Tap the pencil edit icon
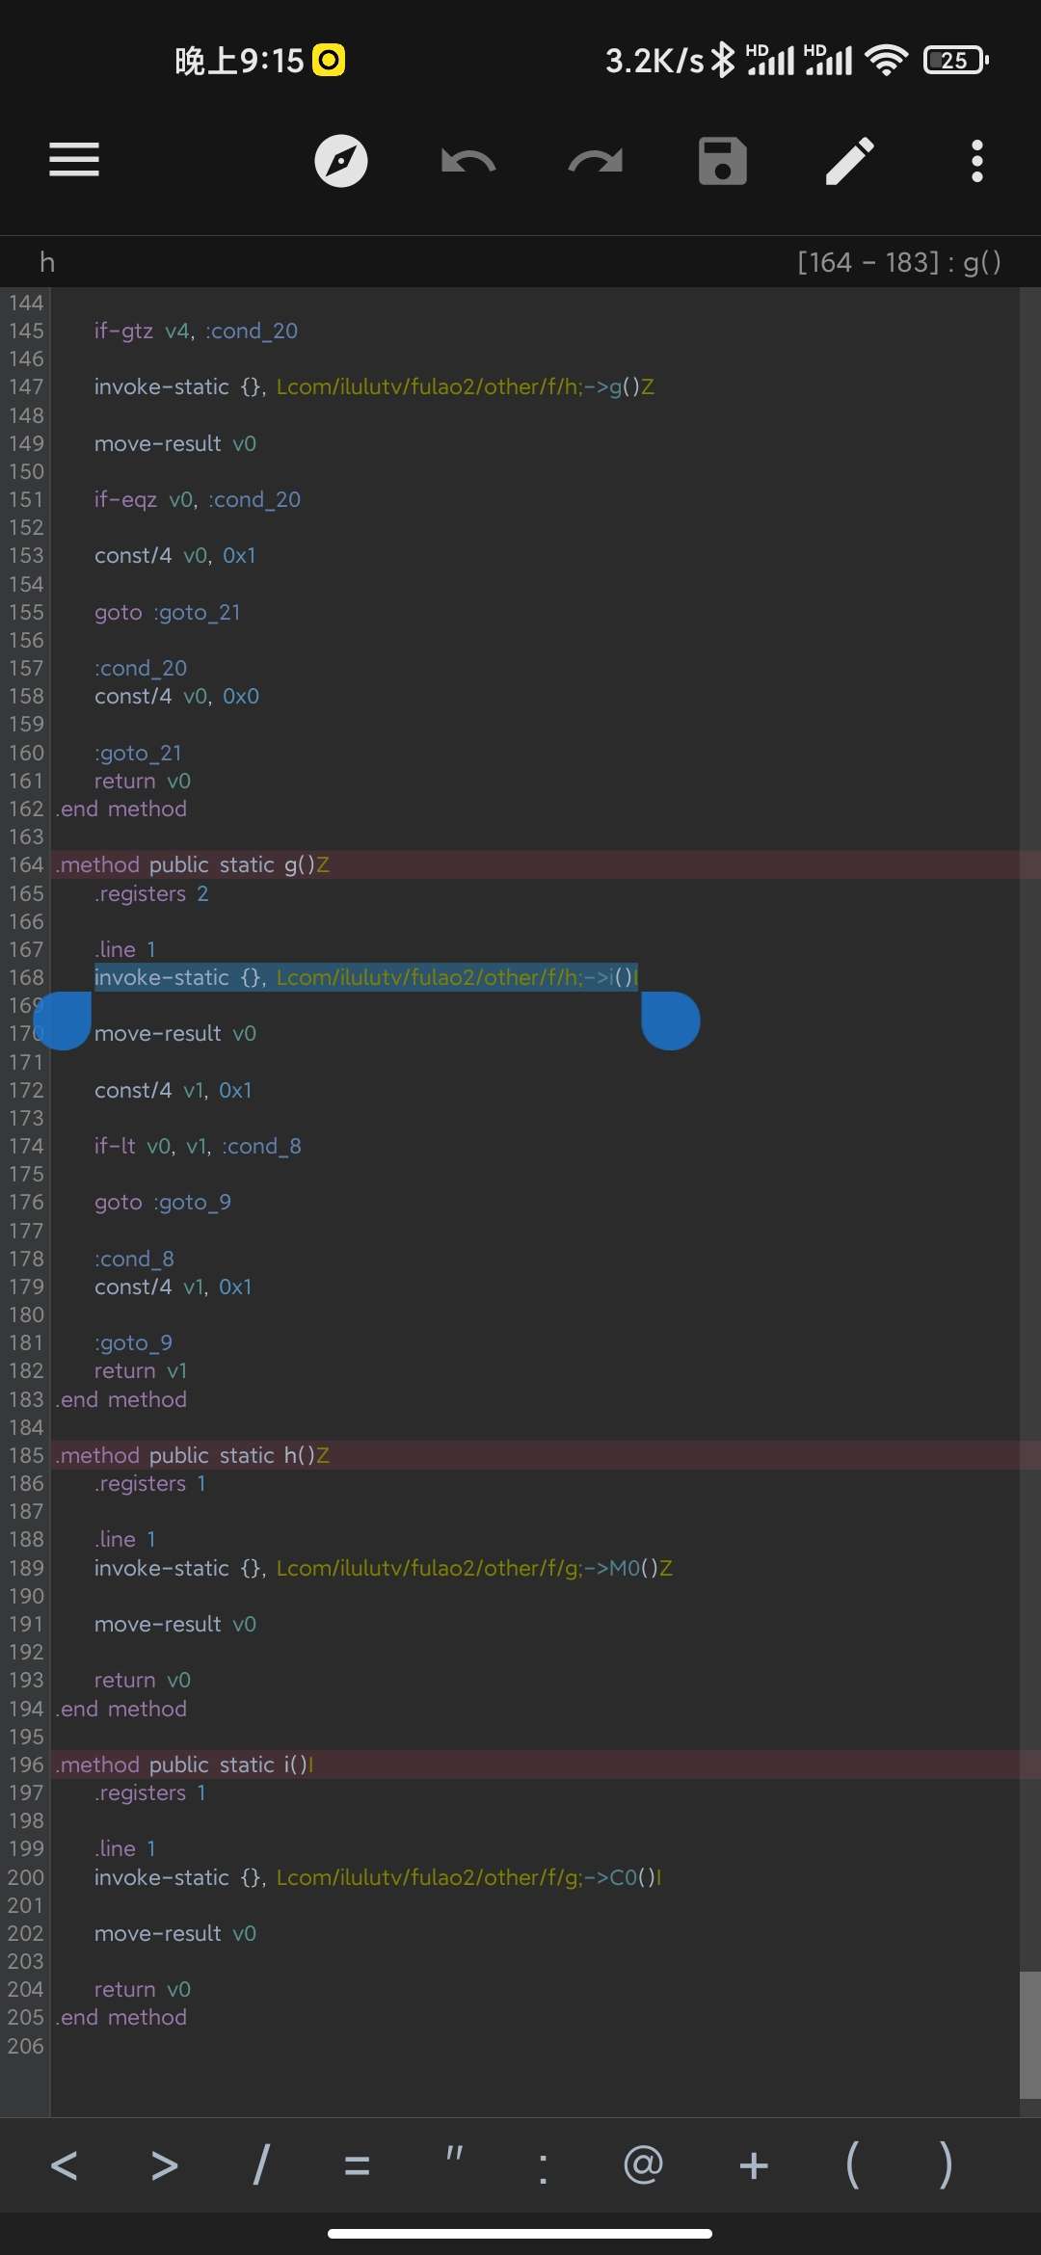 click(x=849, y=161)
